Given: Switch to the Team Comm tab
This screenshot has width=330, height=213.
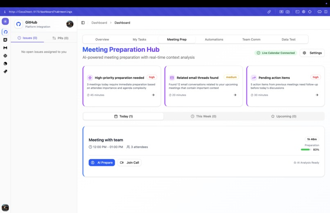Looking at the screenshot, I should point(251,40).
